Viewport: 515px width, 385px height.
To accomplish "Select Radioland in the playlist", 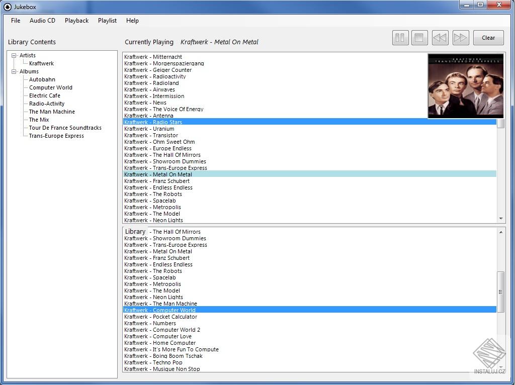I will point(151,83).
